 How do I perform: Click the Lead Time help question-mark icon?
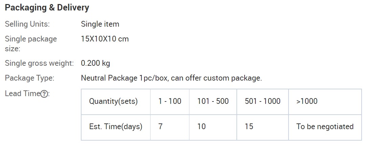tap(44, 94)
